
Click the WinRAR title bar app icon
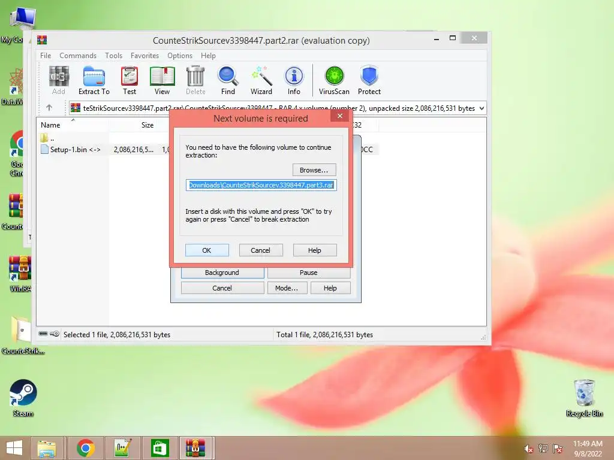coord(42,40)
